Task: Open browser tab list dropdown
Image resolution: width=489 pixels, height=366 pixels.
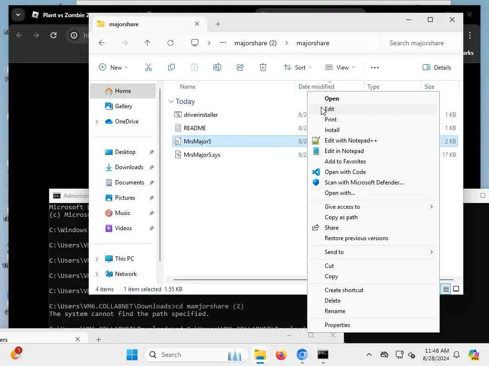Action: [18, 15]
